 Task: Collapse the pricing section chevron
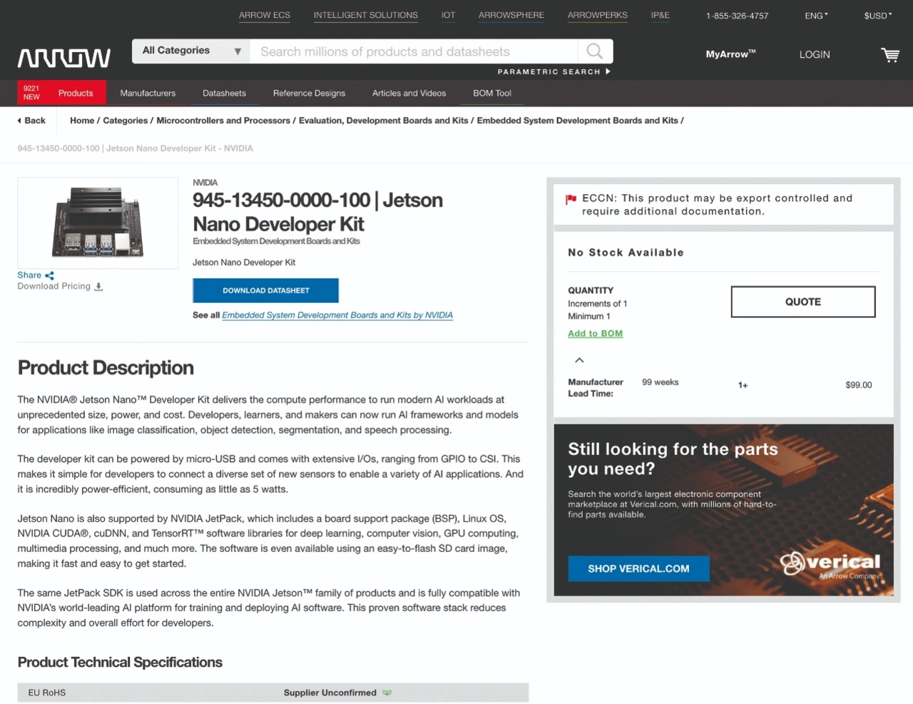[579, 360]
